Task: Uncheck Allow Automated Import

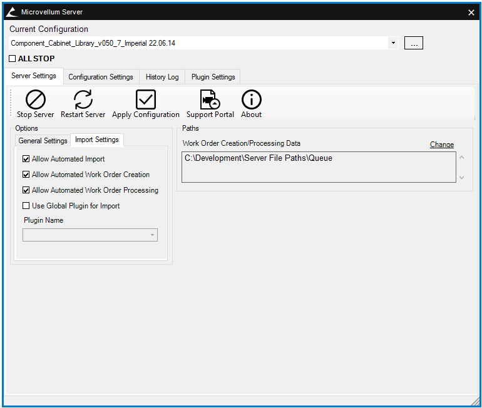Action: [x=26, y=159]
